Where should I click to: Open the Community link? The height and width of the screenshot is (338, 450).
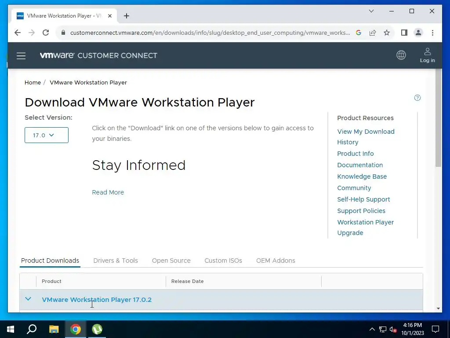[354, 188]
